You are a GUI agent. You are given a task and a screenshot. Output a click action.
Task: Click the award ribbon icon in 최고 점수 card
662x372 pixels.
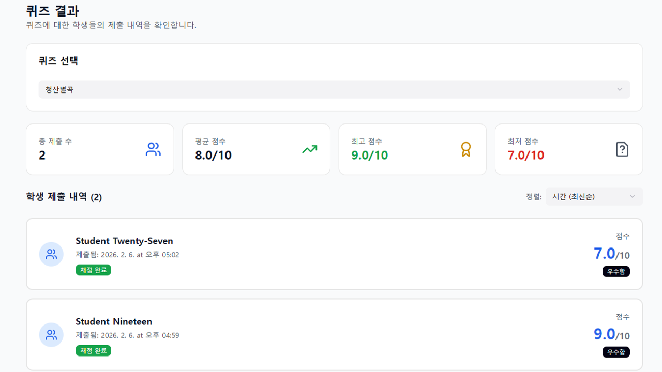466,150
